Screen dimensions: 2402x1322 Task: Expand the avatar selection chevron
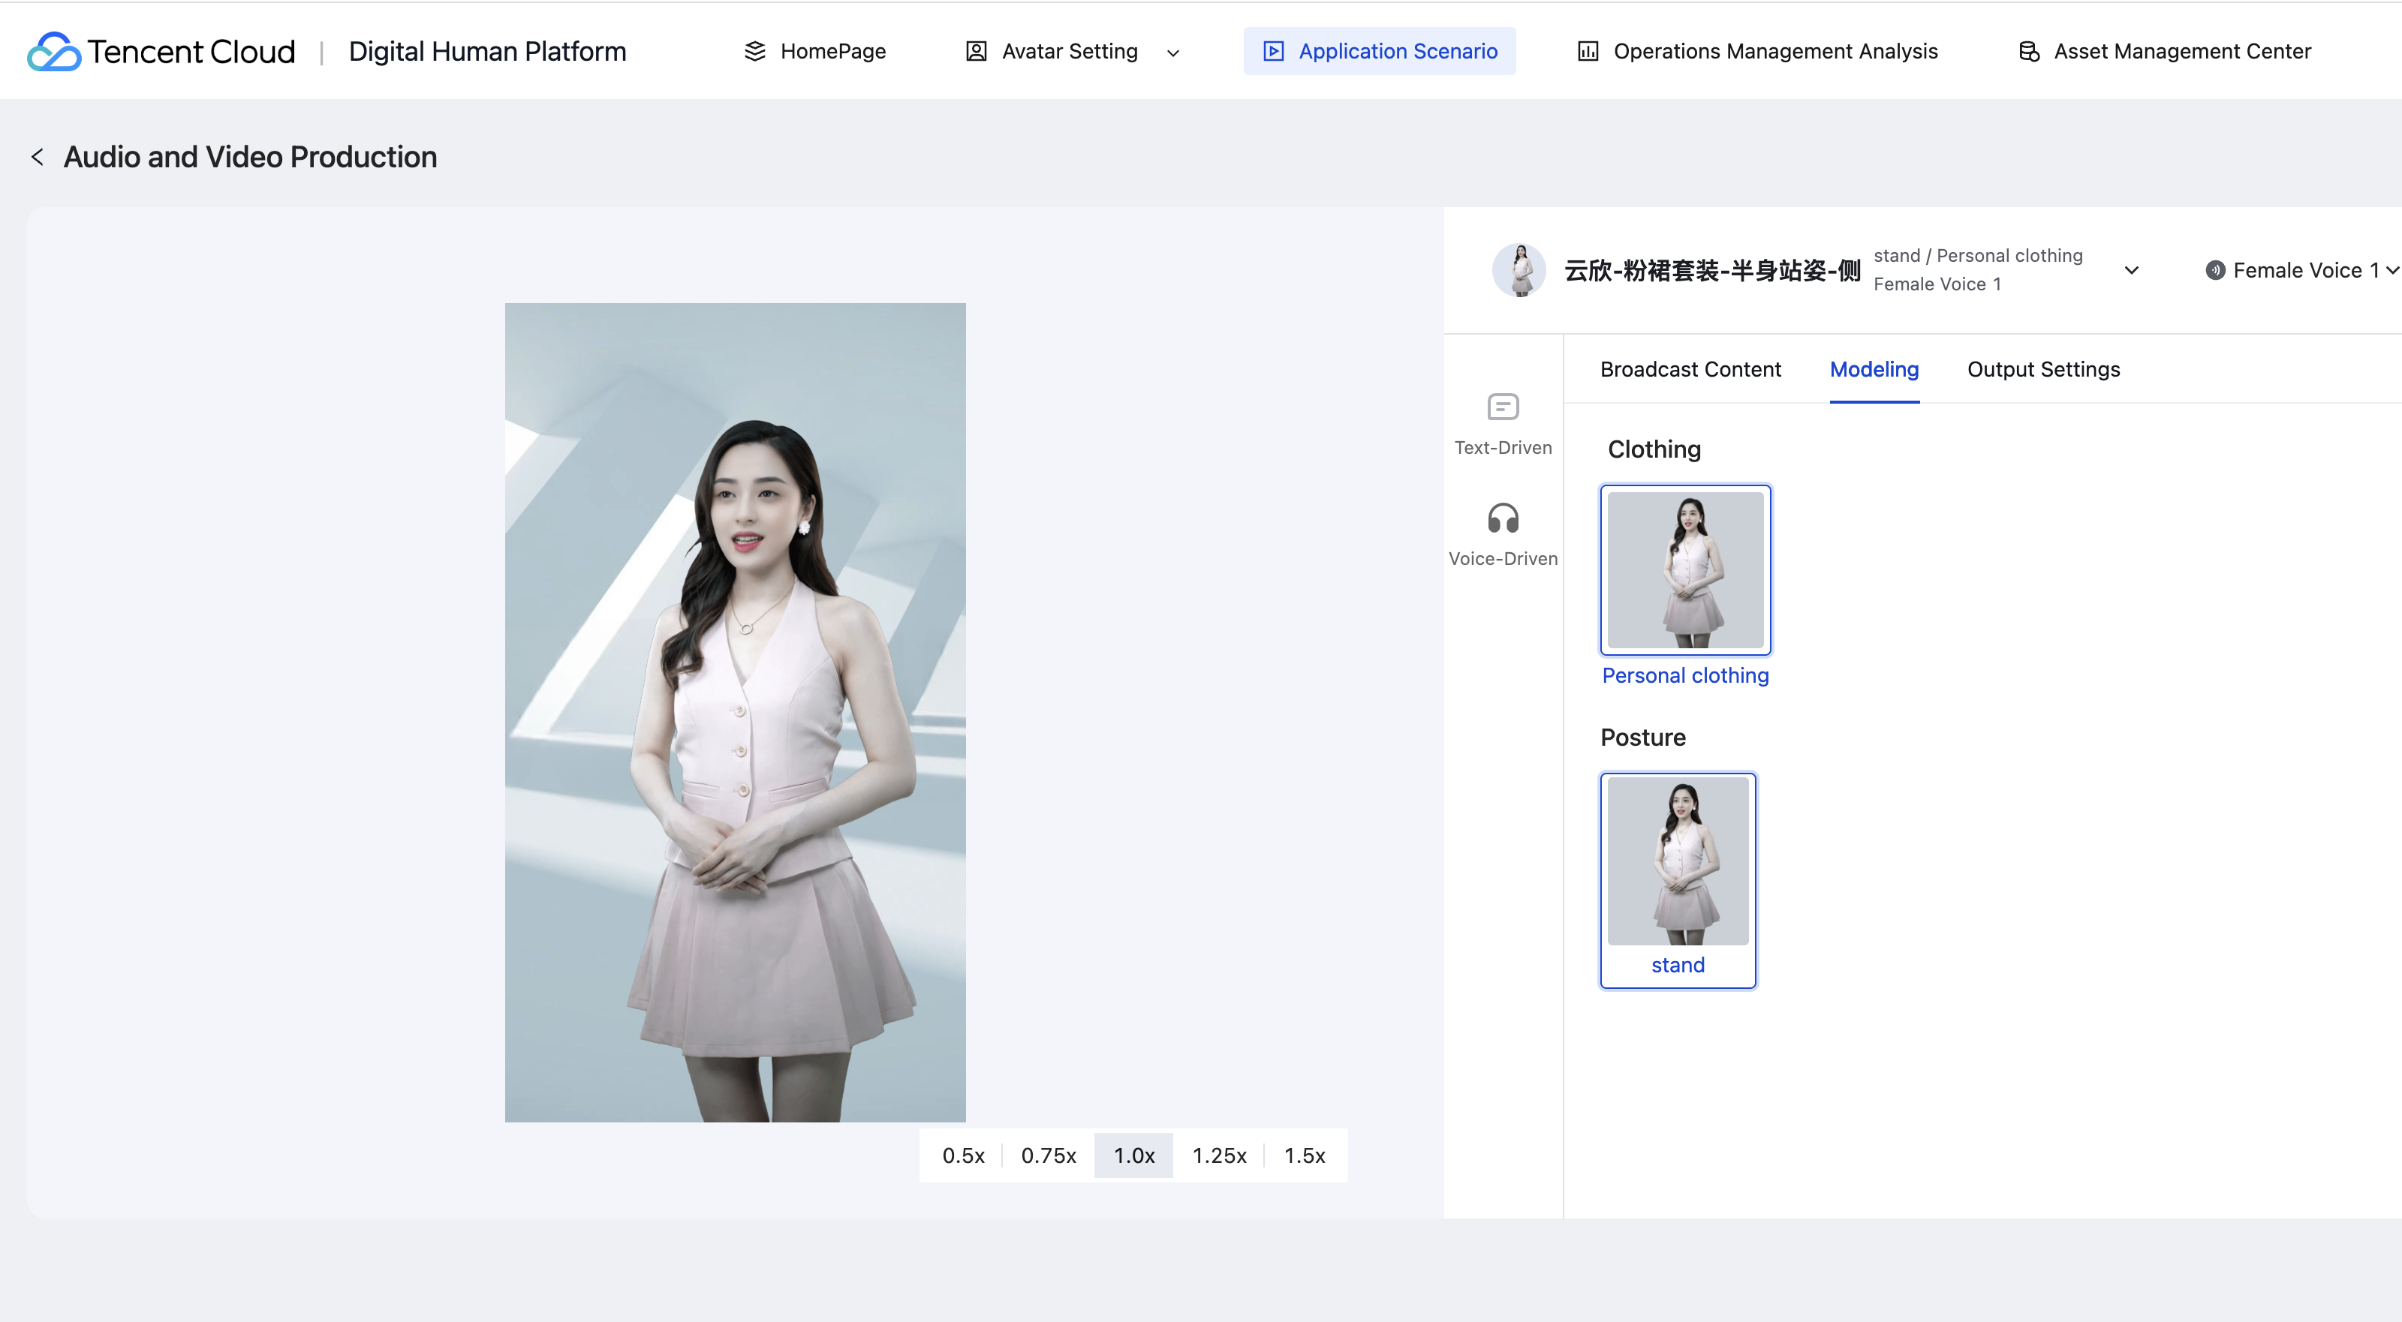2131,270
